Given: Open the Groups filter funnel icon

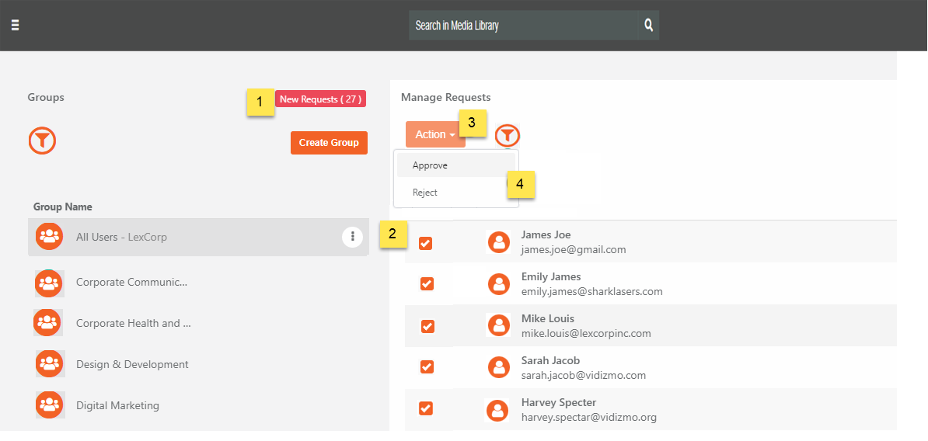Looking at the screenshot, I should coord(42,141).
